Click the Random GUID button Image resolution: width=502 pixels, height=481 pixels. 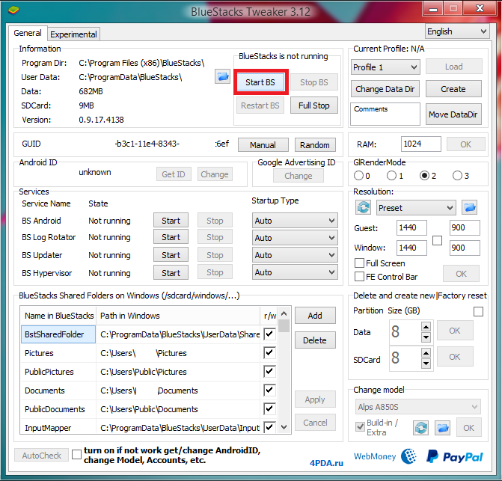315,145
